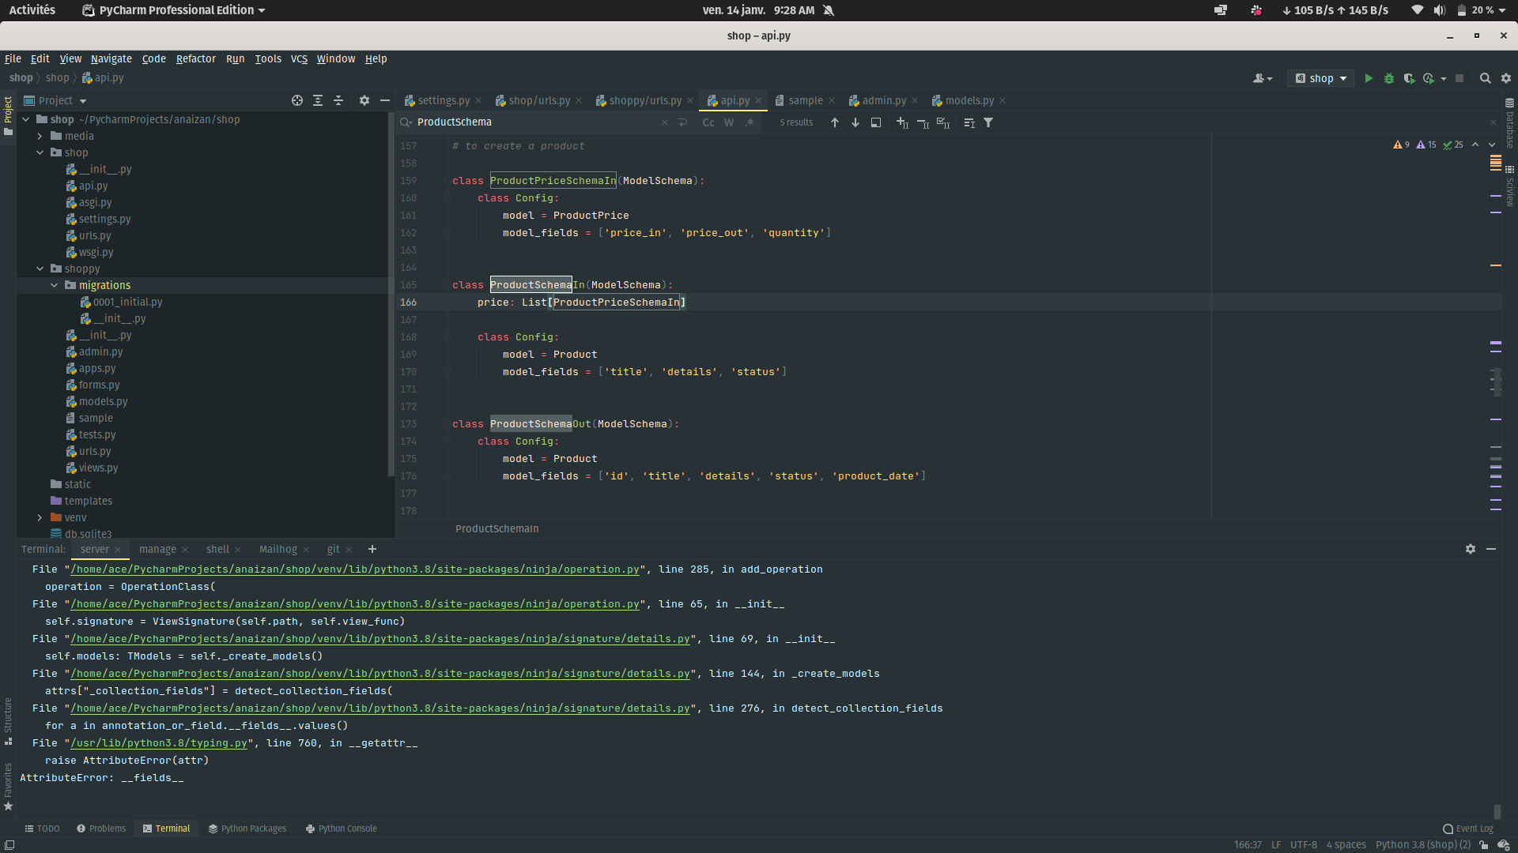
Task: Start debugging with the bug icon
Action: tap(1389, 78)
